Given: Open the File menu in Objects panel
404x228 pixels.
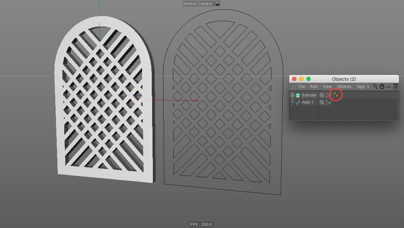Looking at the screenshot, I should pos(302,86).
